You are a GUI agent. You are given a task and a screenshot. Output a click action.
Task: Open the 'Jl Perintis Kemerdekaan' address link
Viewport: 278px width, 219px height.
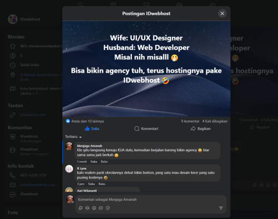41,77
